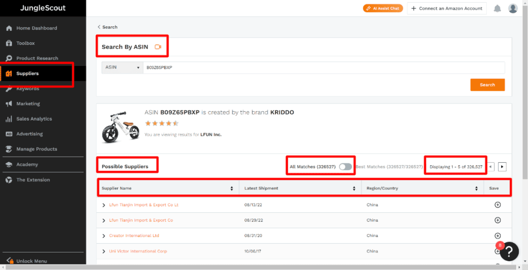528x270 pixels.
Task: Expand Uni Victor International Corp row
Action: 104,251
